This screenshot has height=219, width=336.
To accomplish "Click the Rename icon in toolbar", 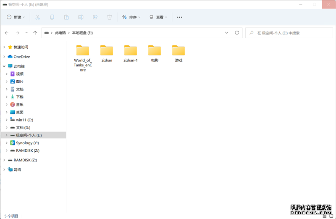I will 81,17.
